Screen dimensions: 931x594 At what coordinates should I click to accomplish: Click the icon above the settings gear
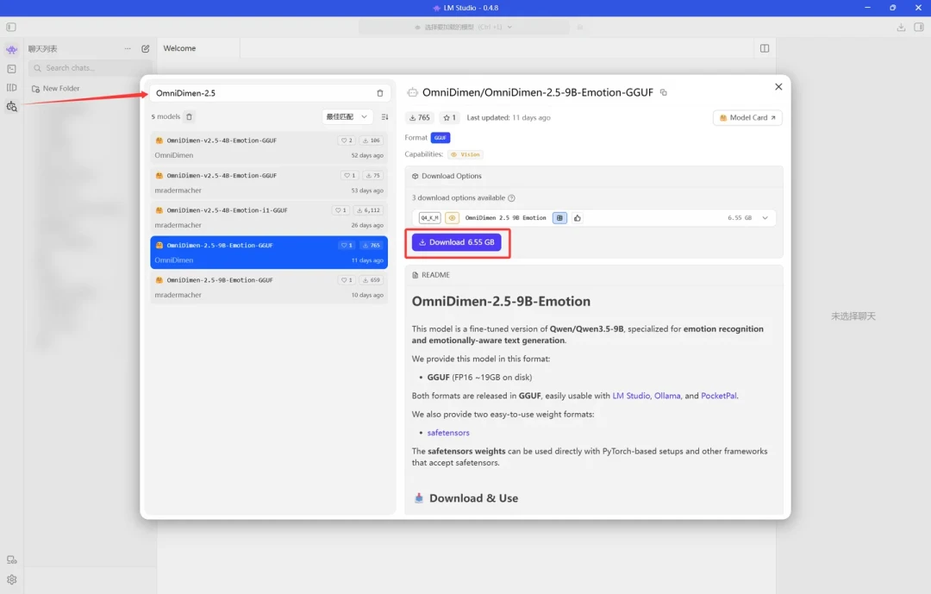pyautogui.click(x=11, y=560)
